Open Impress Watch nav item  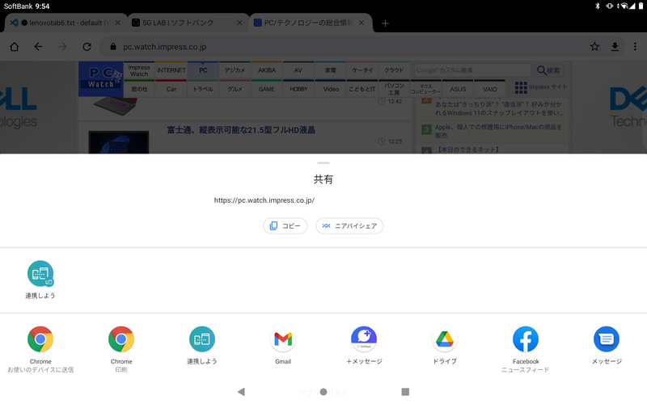click(139, 70)
